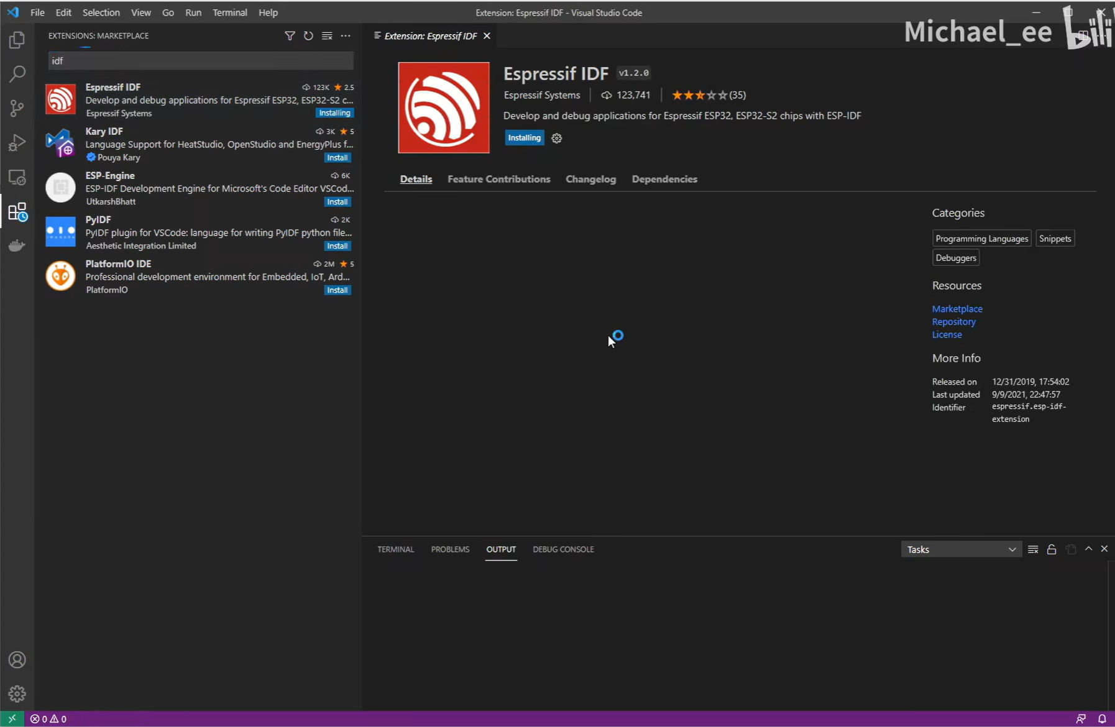Select the Extensions view icon
The width and height of the screenshot is (1115, 727).
(17, 212)
